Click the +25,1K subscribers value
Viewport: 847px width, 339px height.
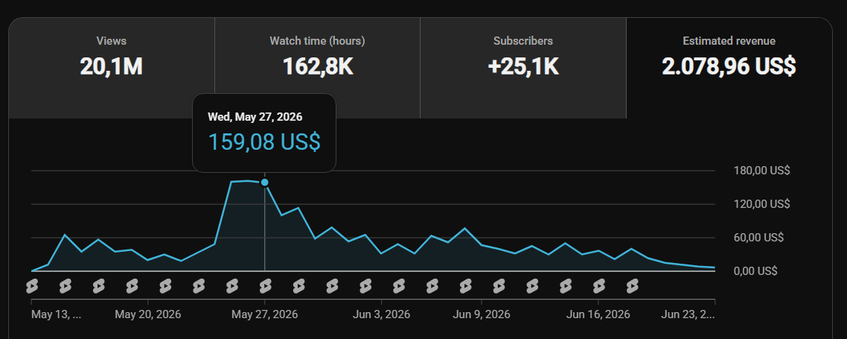click(523, 66)
